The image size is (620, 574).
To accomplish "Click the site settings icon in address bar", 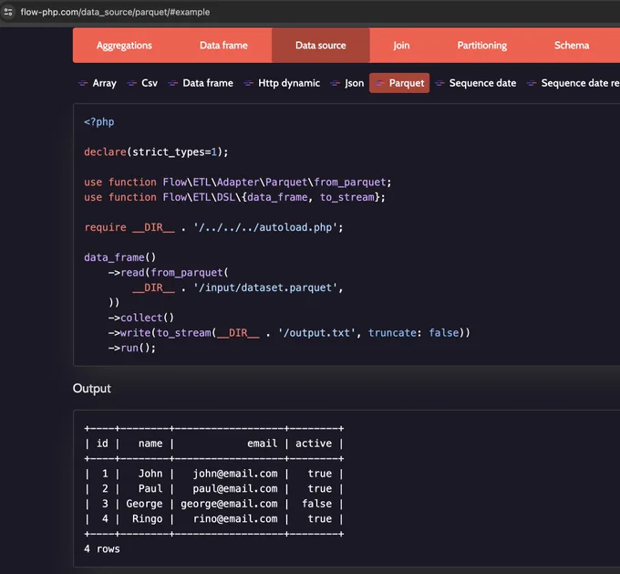I will 8,12.
